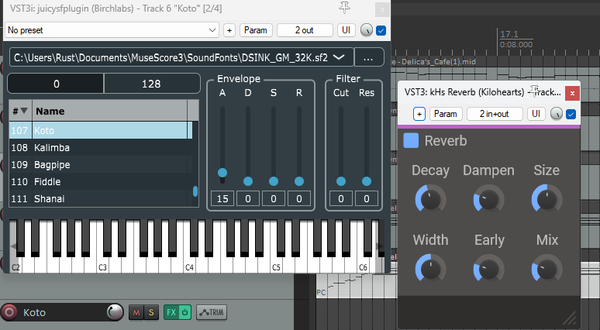Pin the juicysfplugin window on top
600x330 pixels.
pos(344,8)
